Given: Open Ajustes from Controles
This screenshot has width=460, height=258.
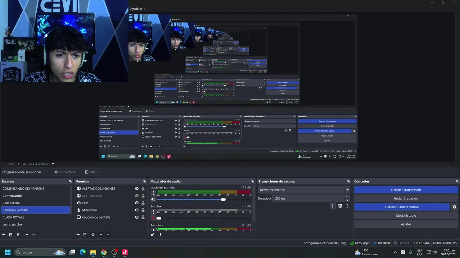Looking at the screenshot, I should point(406,224).
